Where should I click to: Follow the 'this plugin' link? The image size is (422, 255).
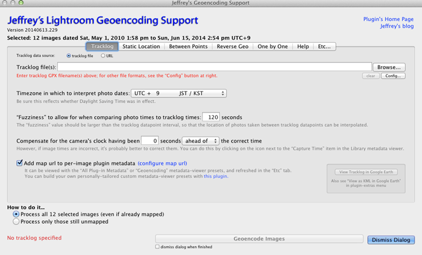216,176
